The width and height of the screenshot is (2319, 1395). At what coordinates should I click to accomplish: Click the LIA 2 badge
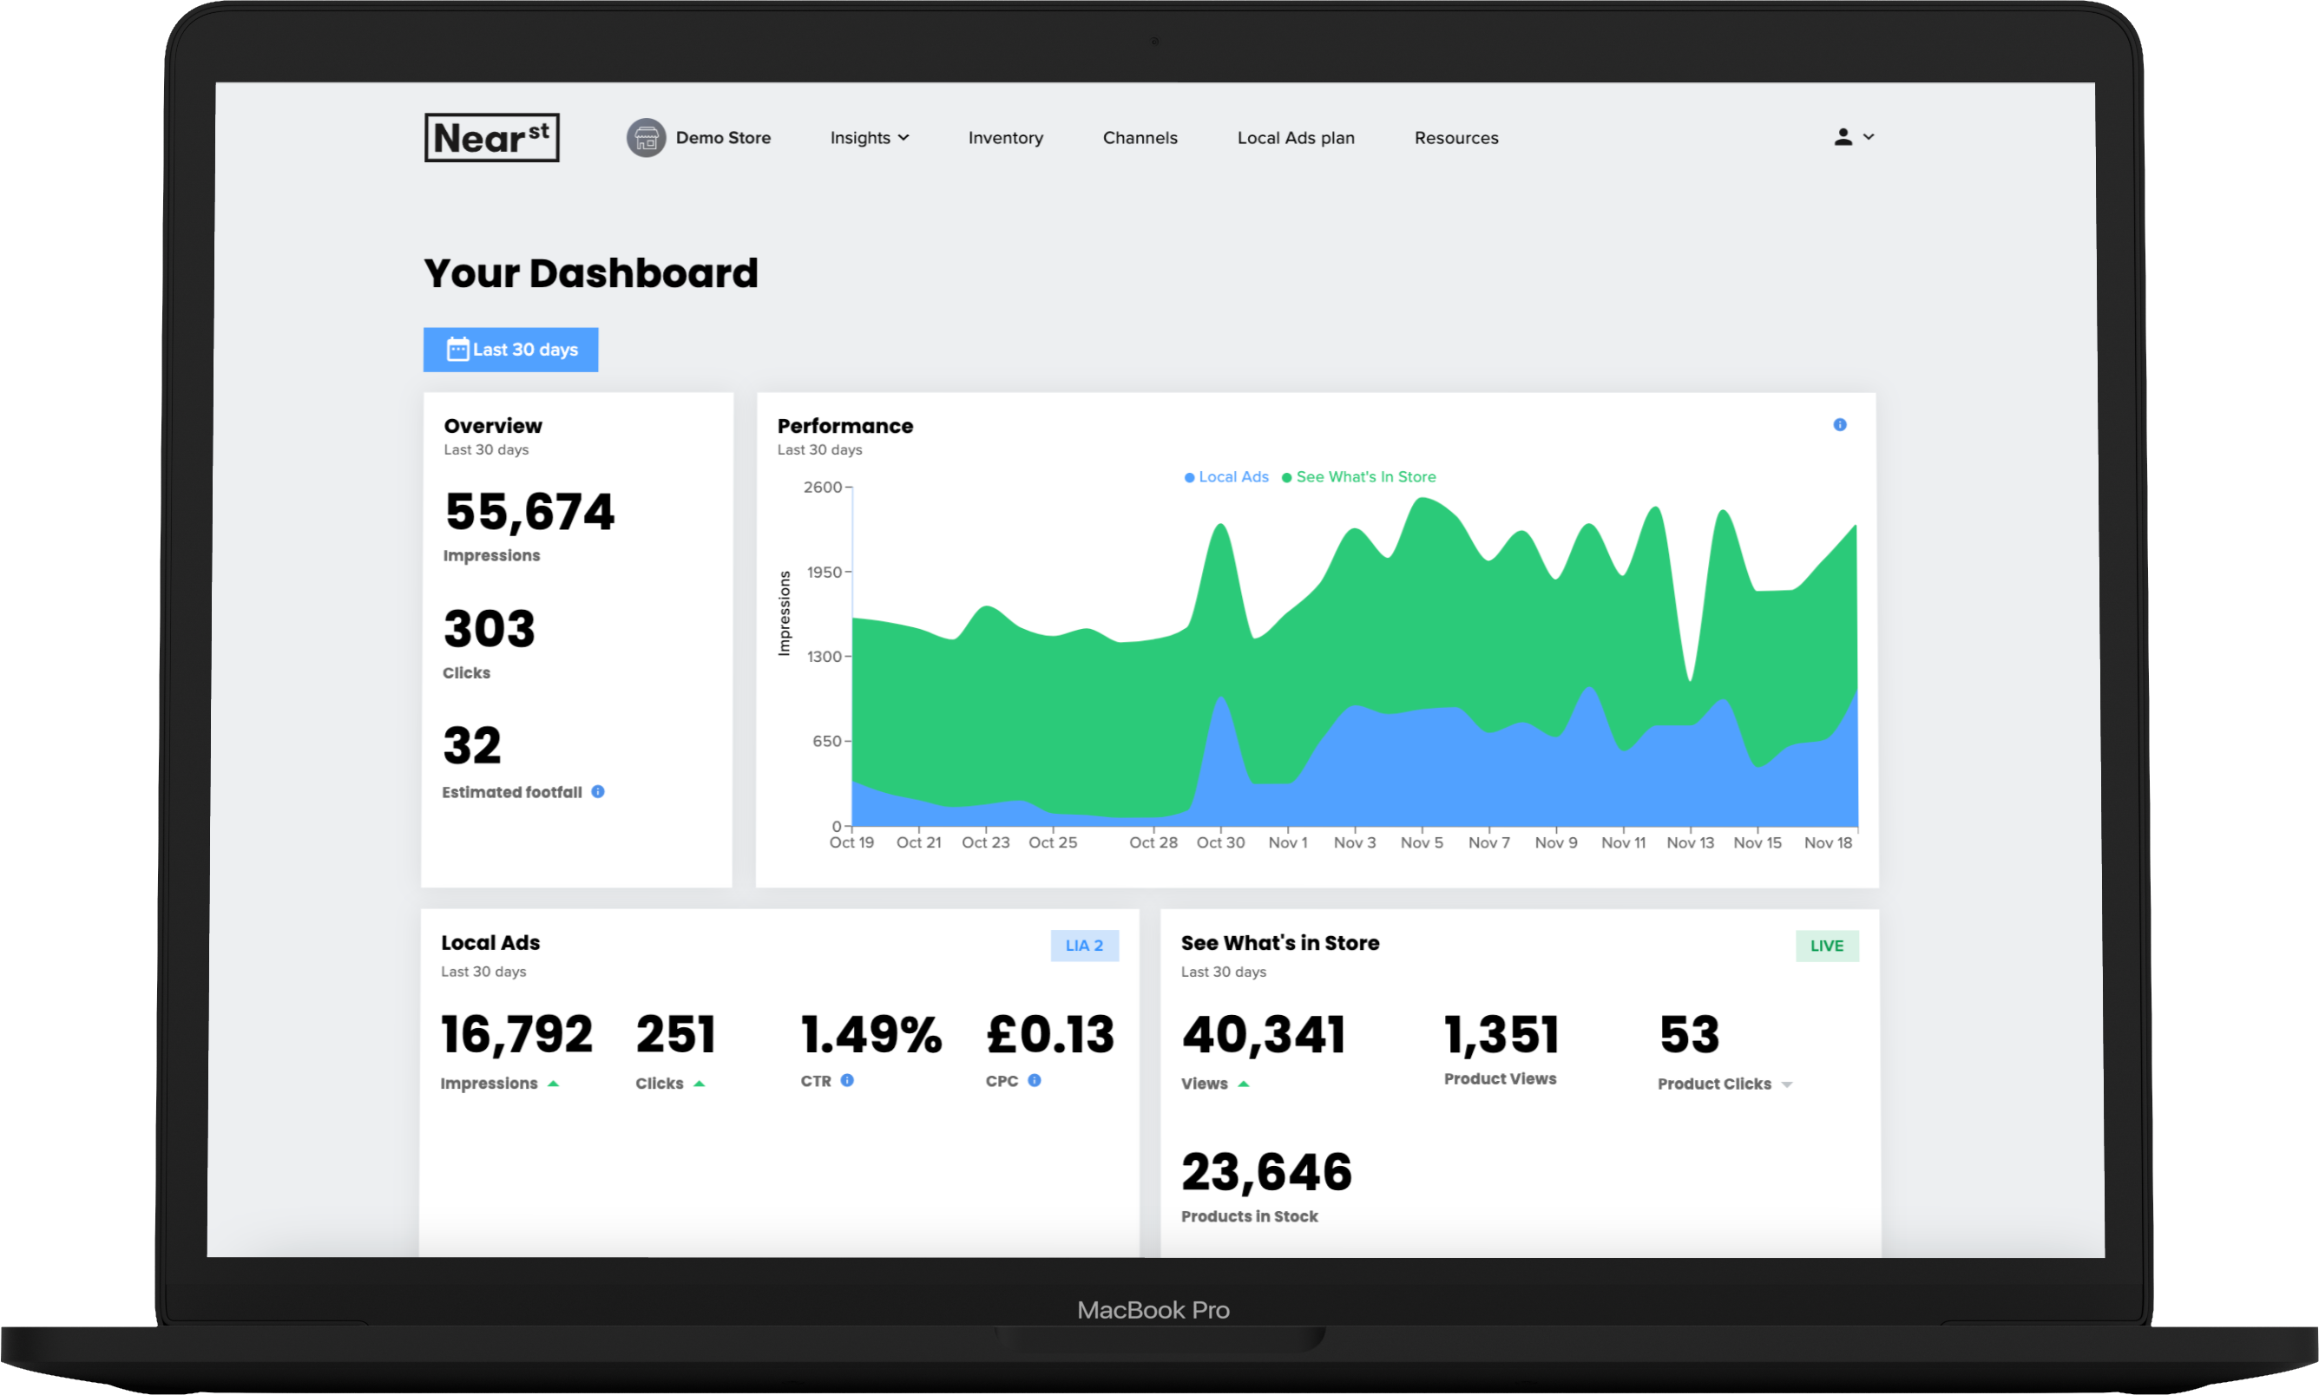(x=1084, y=946)
